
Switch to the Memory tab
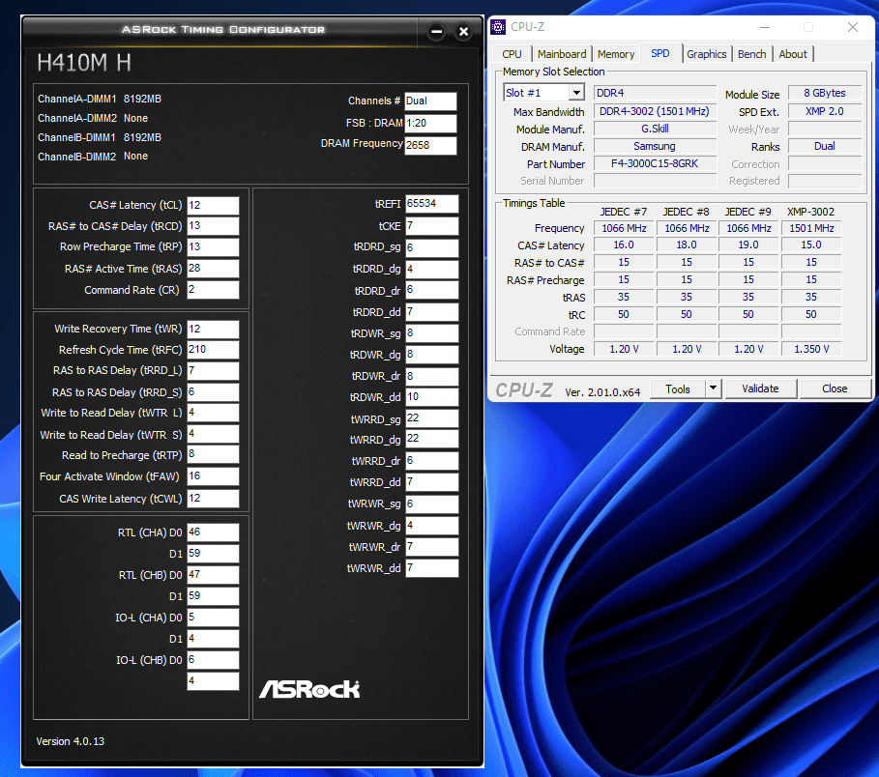[616, 54]
